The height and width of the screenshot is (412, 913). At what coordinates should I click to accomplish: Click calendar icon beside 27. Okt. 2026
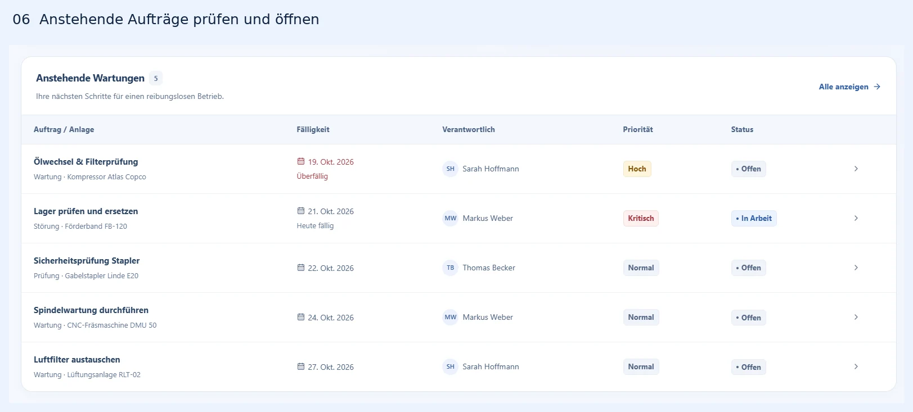click(x=301, y=366)
